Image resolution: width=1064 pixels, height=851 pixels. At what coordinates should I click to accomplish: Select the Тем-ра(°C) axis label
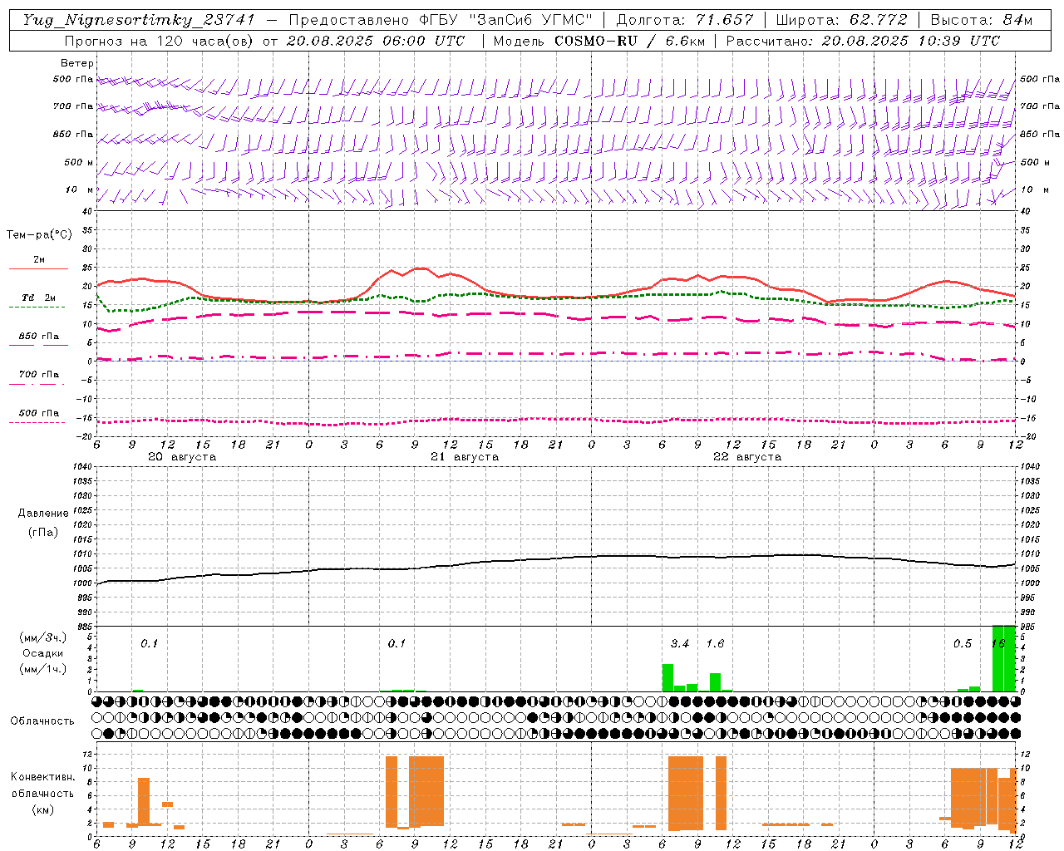(39, 235)
